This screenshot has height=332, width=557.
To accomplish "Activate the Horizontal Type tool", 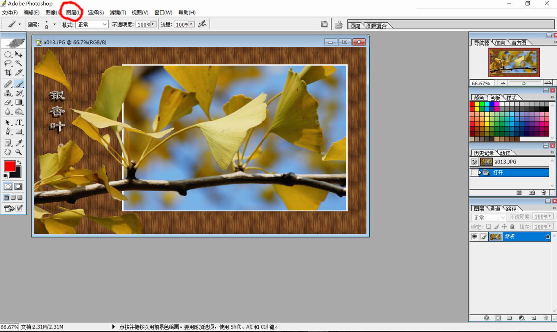I will click(x=19, y=122).
